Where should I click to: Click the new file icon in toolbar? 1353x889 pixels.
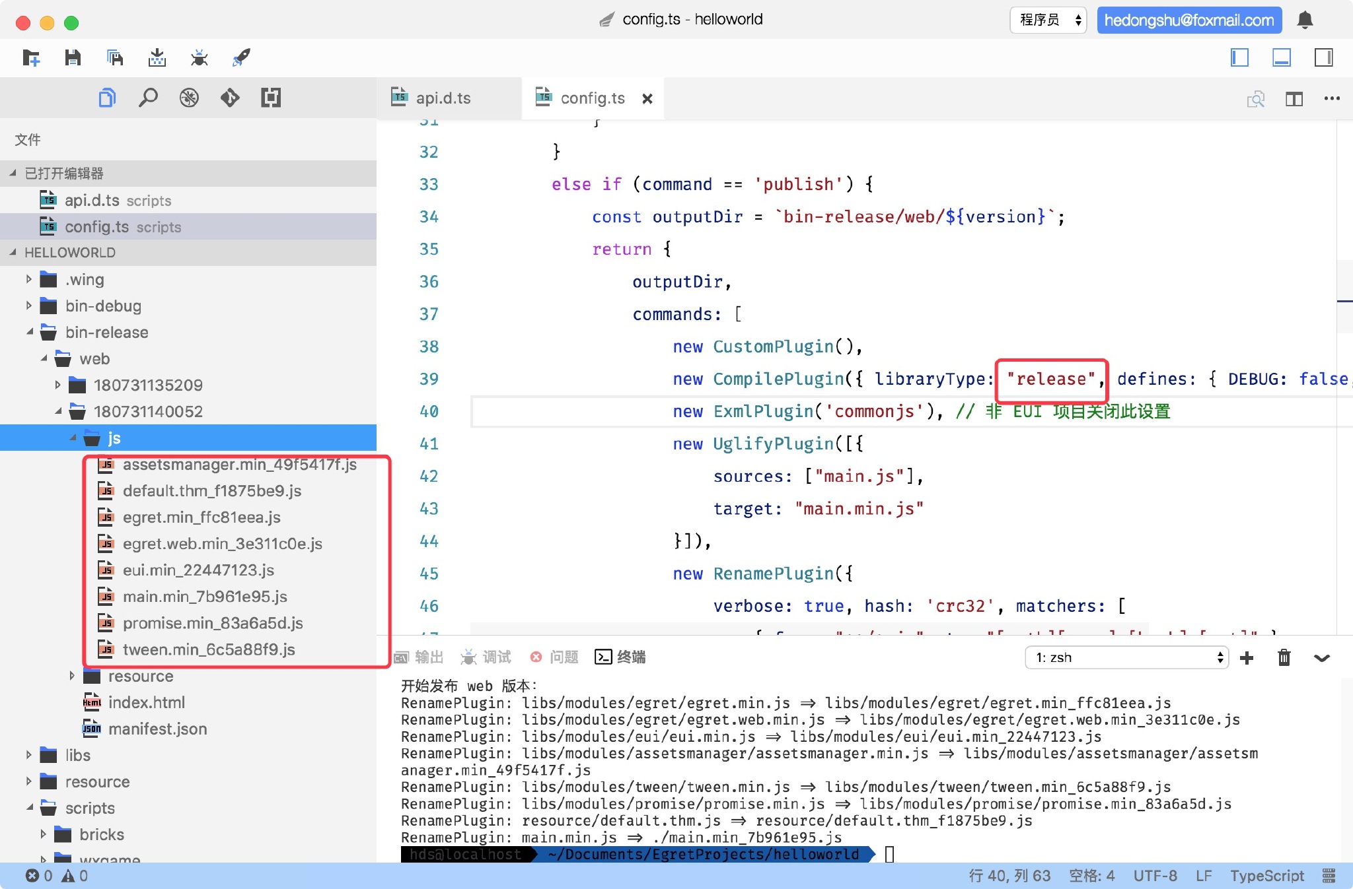click(30, 57)
